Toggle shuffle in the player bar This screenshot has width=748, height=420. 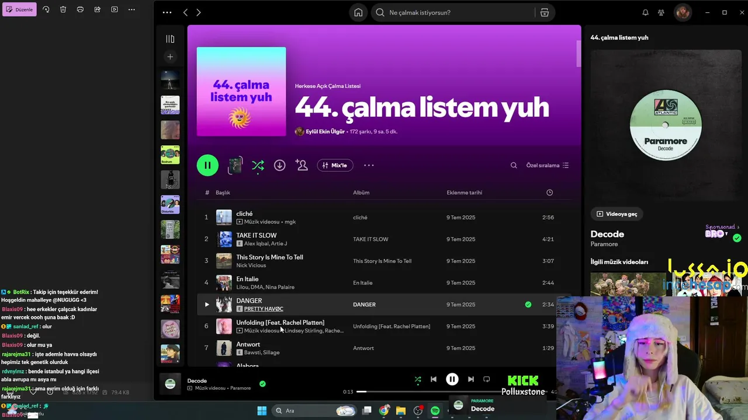click(x=418, y=379)
